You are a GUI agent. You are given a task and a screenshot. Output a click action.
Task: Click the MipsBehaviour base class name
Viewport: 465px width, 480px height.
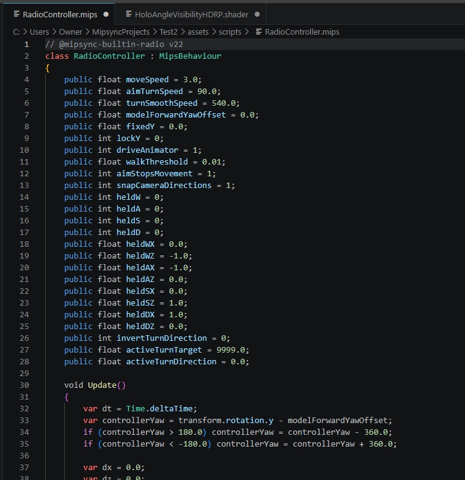[x=190, y=56]
